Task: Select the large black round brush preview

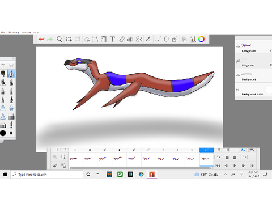Action: click(3, 133)
